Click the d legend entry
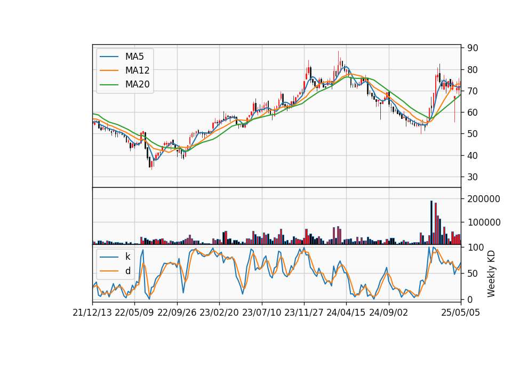Screen dimensions: 512x368 [127, 271]
